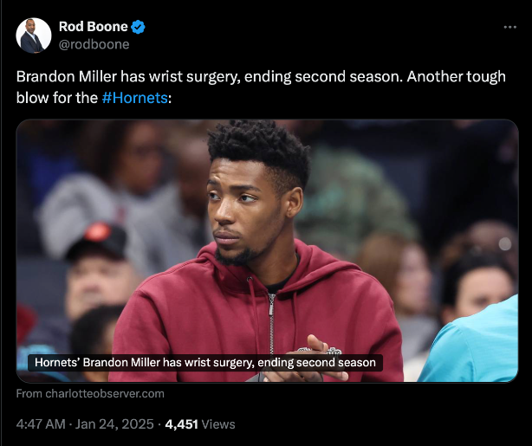Open the #Hornets hashtag

pyautogui.click(x=133, y=97)
